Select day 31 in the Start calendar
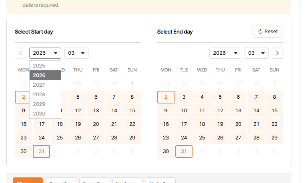The image size is (307, 183). pyautogui.click(x=42, y=151)
